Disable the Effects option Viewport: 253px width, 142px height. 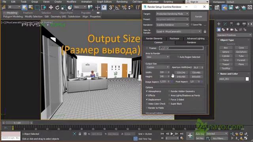coord(147,95)
